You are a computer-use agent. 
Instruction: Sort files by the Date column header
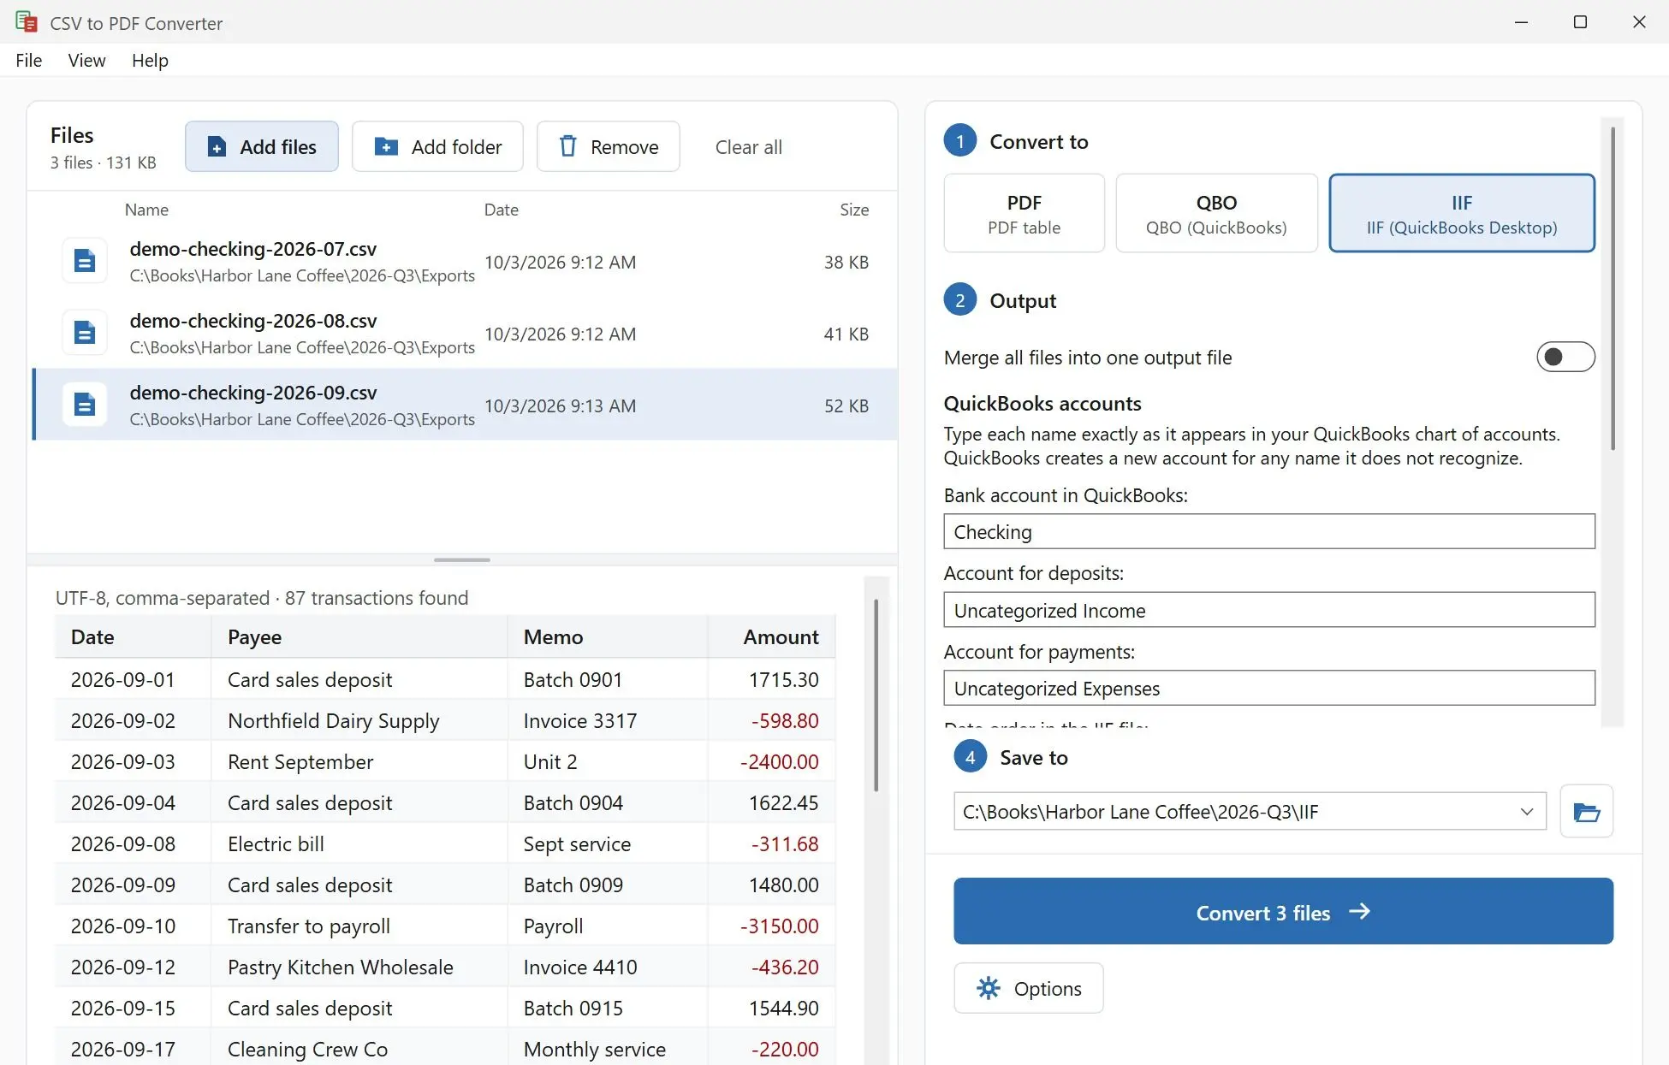(x=502, y=210)
